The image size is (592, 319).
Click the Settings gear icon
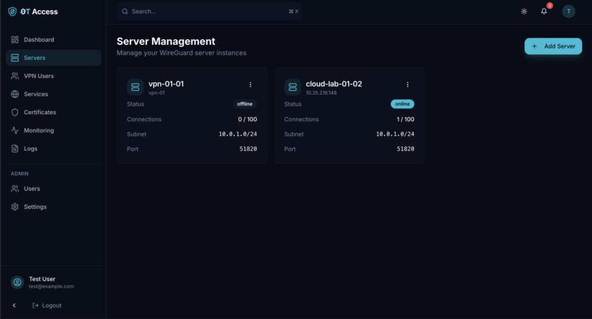pos(15,207)
